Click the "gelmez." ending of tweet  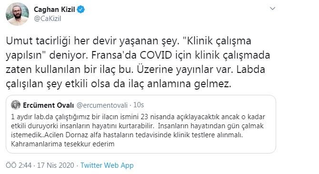coord(213,84)
